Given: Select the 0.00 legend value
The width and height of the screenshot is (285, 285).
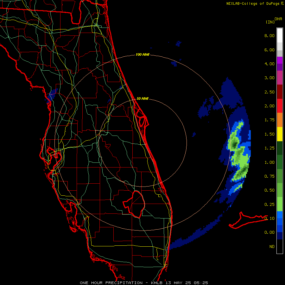Looking at the screenshot, I should [269, 232].
